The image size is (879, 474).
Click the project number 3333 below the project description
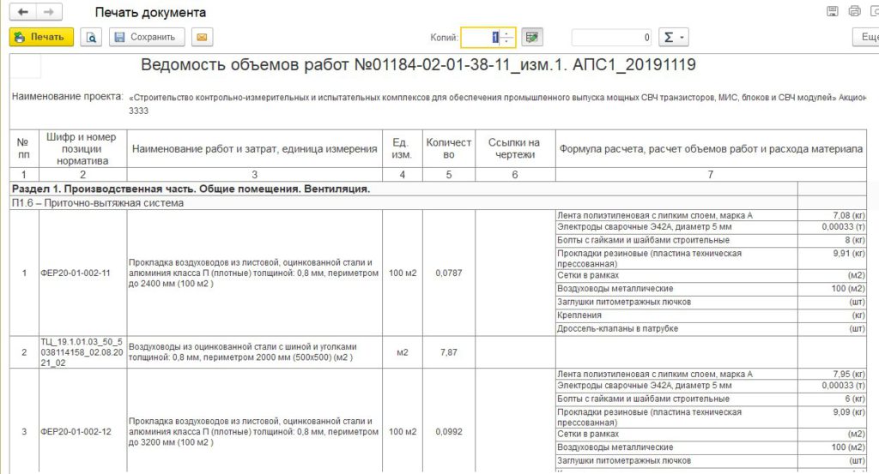[138, 111]
